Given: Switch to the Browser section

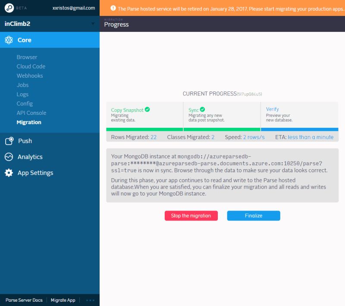Looking at the screenshot, I should tap(27, 57).
